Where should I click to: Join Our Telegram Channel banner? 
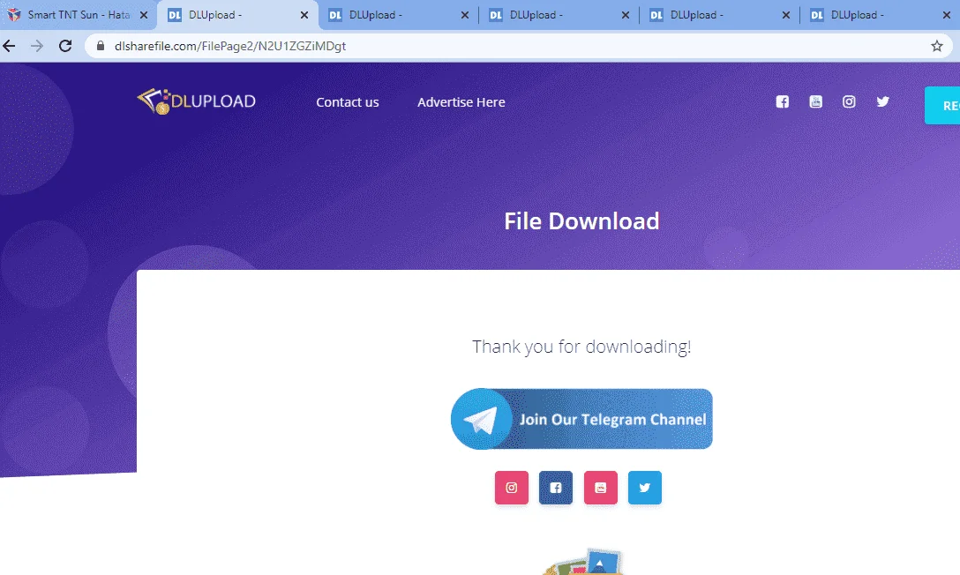581,419
